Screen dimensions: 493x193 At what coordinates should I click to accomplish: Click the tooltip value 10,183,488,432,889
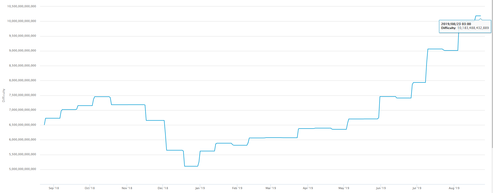(x=473, y=28)
